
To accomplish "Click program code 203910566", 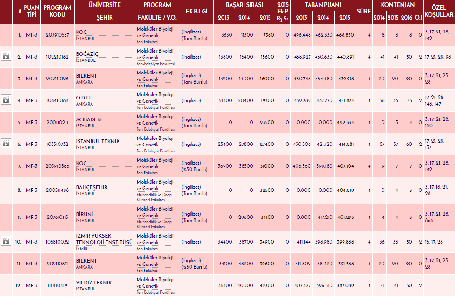I will point(58,166).
